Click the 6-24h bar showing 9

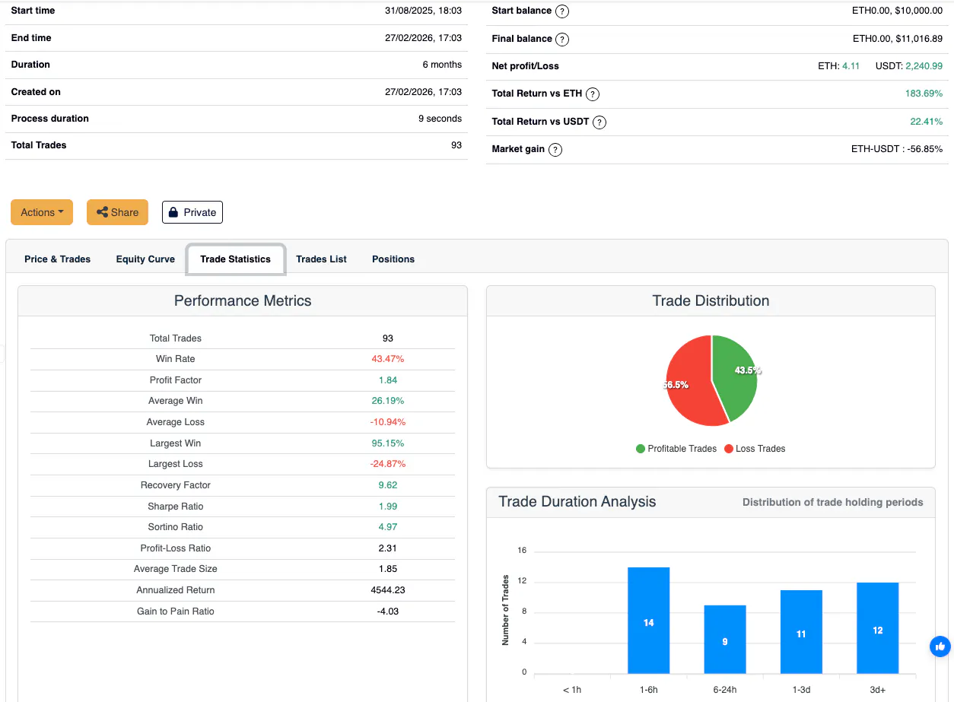click(725, 639)
